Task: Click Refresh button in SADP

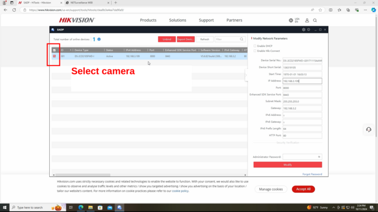Action: [205, 39]
